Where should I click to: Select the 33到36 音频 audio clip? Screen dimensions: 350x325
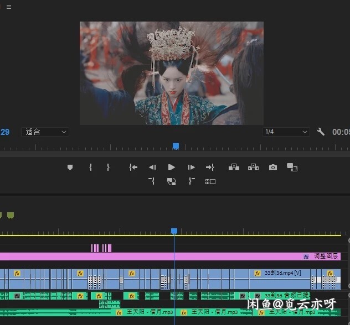pos(280,296)
